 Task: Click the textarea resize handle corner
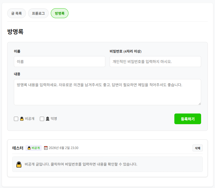[200, 104]
